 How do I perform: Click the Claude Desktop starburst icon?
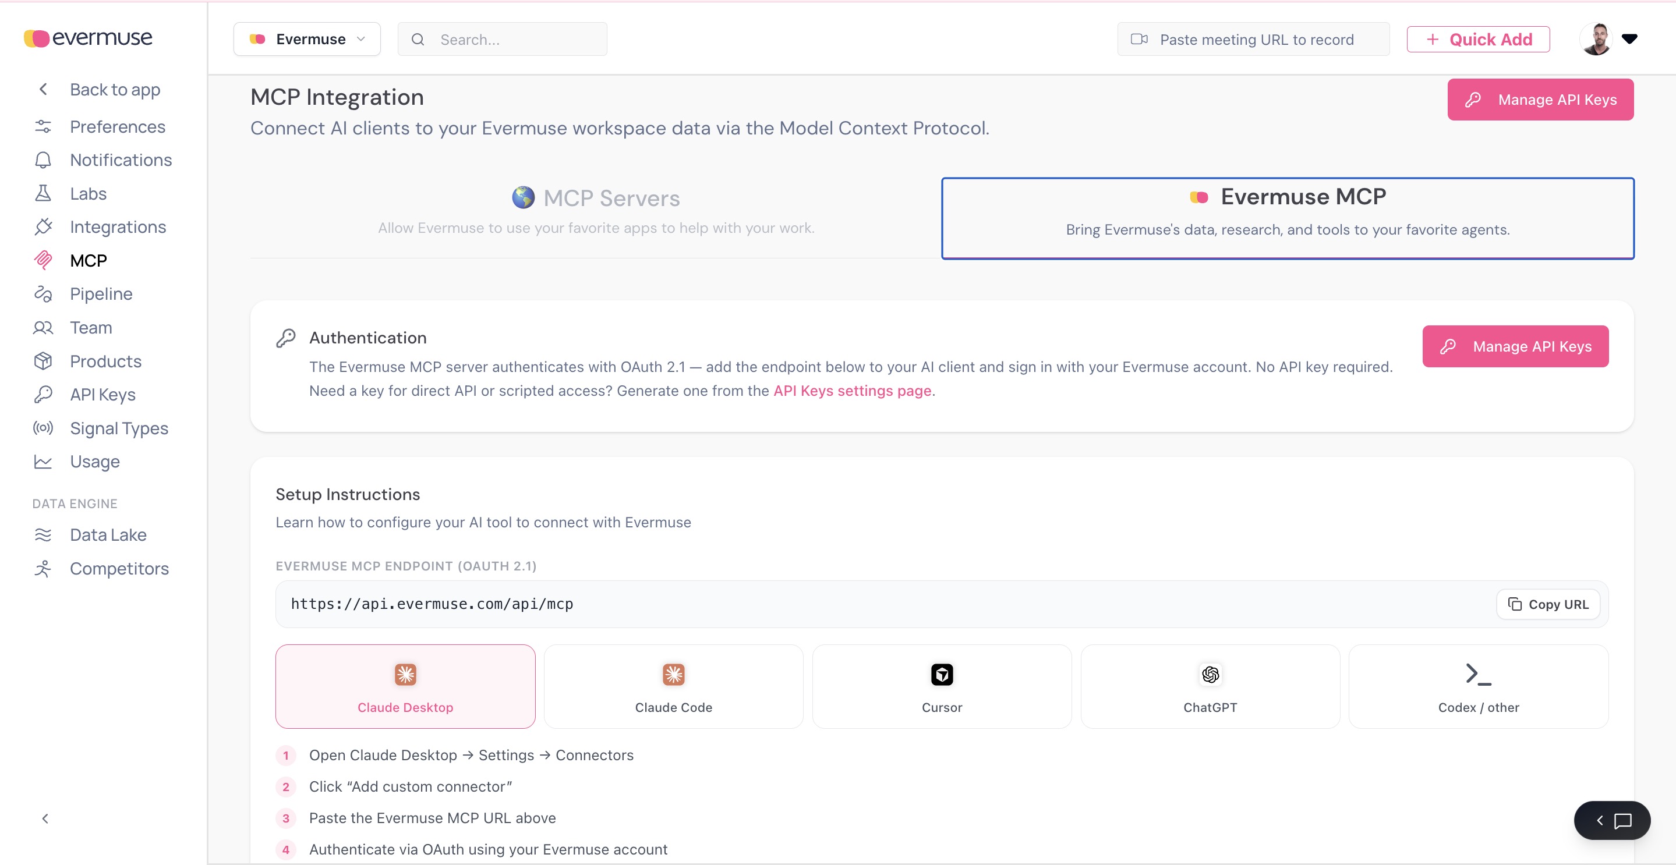[x=405, y=675]
